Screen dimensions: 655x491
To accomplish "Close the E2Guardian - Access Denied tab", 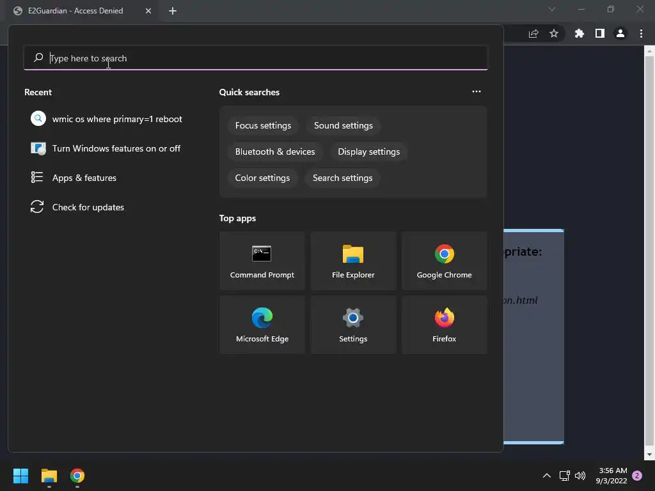I will 148,11.
